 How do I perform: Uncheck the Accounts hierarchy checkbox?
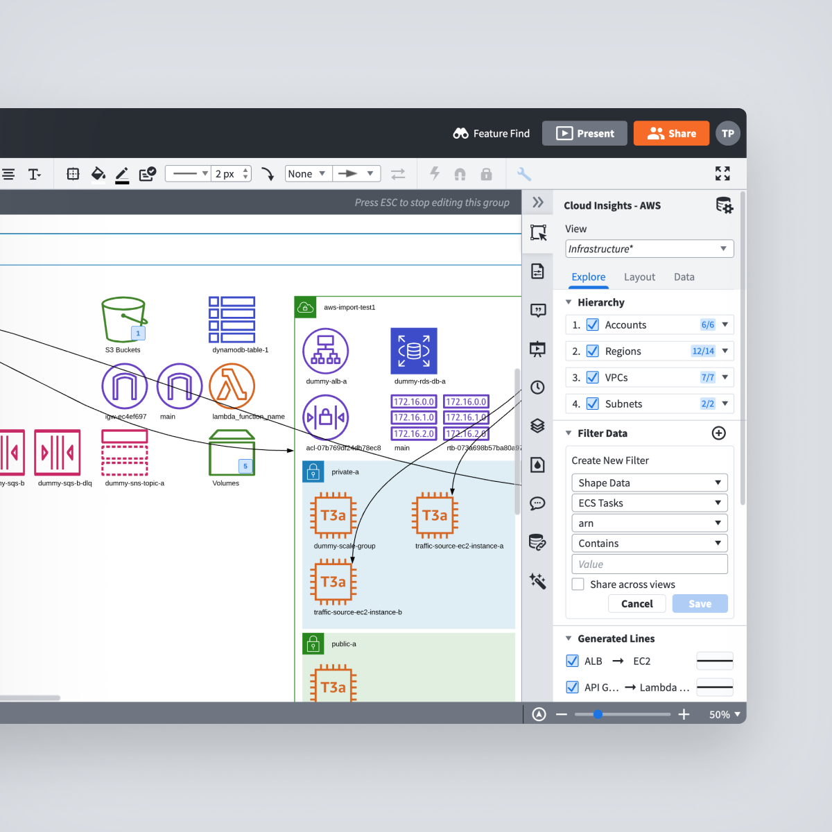(x=592, y=324)
